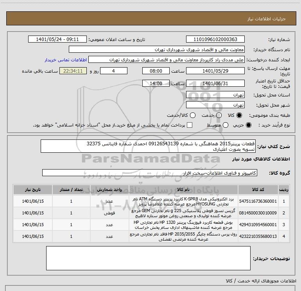
Task: Click the remaining days field showing 4
Action: pos(114,71)
